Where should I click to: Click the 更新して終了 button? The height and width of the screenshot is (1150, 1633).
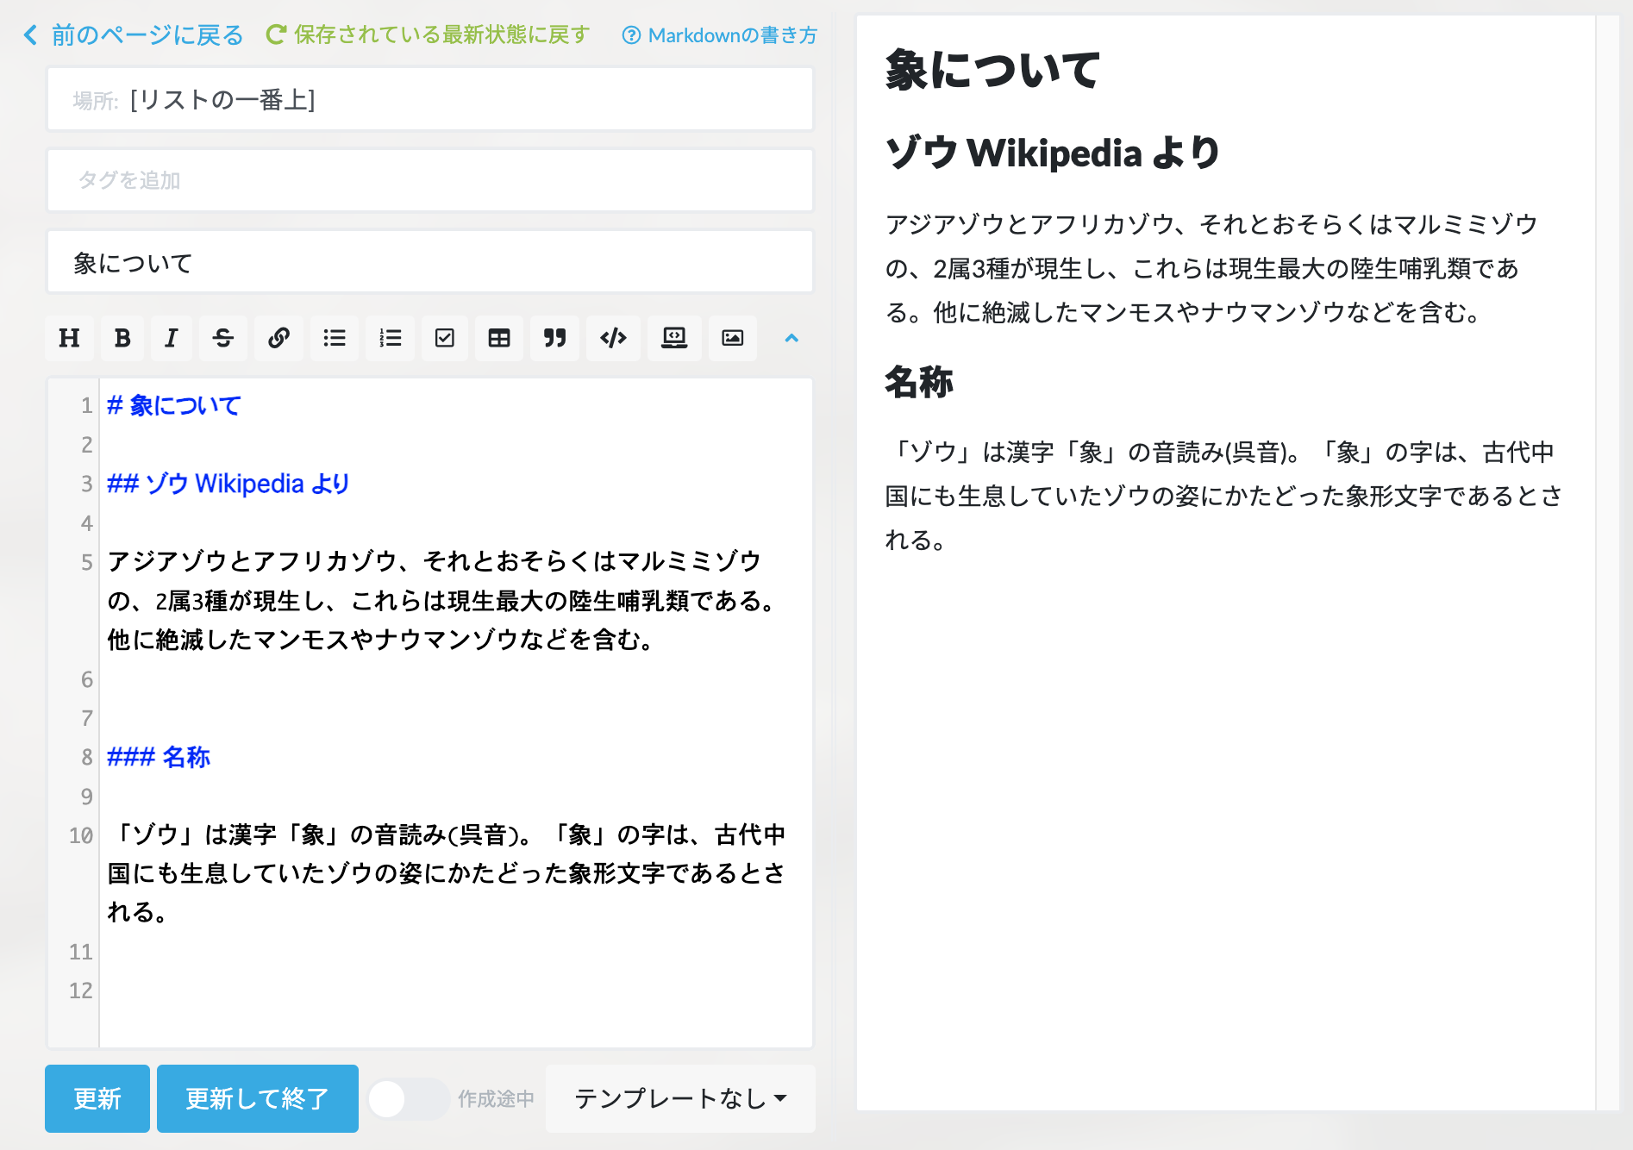click(258, 1098)
